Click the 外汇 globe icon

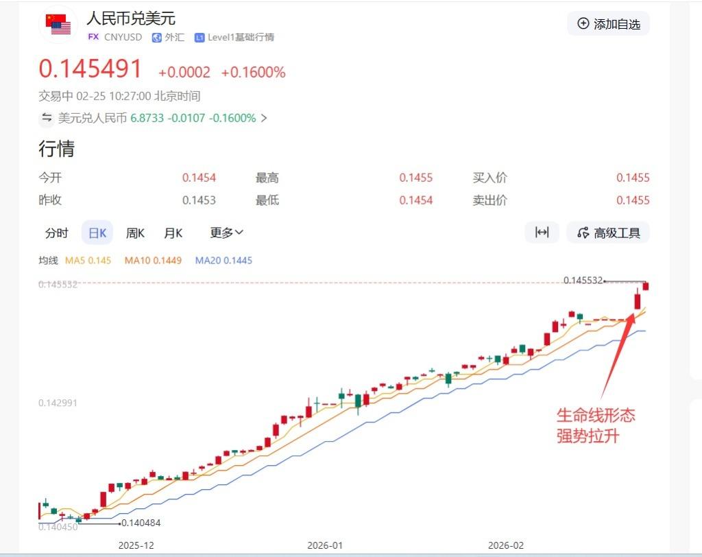(156, 38)
